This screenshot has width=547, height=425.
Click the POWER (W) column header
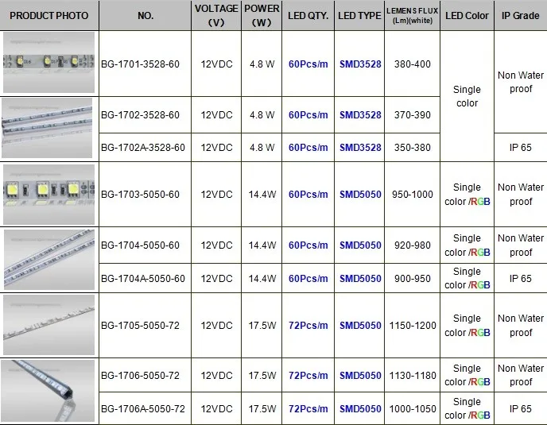click(x=262, y=15)
